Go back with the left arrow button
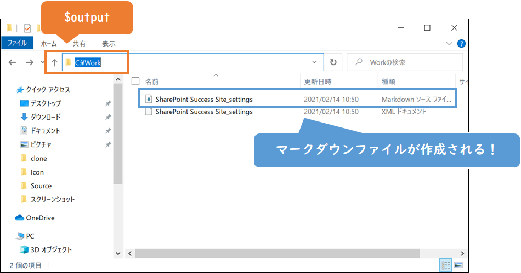This screenshot has height=273, width=521. pos(12,62)
